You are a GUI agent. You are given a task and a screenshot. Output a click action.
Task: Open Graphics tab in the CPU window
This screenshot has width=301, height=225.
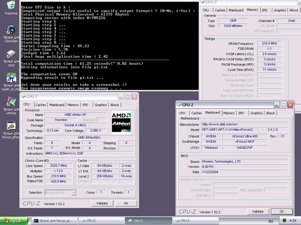[101, 105]
